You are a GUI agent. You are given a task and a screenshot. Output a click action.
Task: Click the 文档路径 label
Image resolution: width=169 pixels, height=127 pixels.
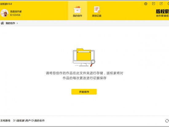point(6,121)
